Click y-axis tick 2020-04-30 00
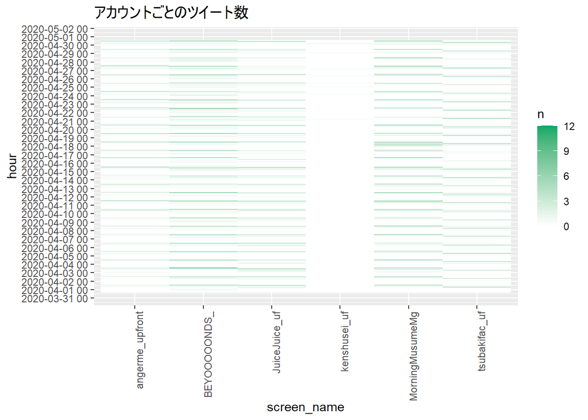This screenshot has width=588, height=420. [x=55, y=46]
